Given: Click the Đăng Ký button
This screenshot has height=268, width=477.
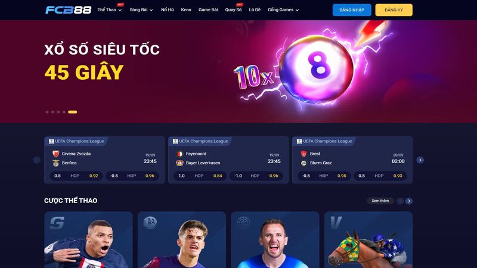Looking at the screenshot, I should coord(394,10).
